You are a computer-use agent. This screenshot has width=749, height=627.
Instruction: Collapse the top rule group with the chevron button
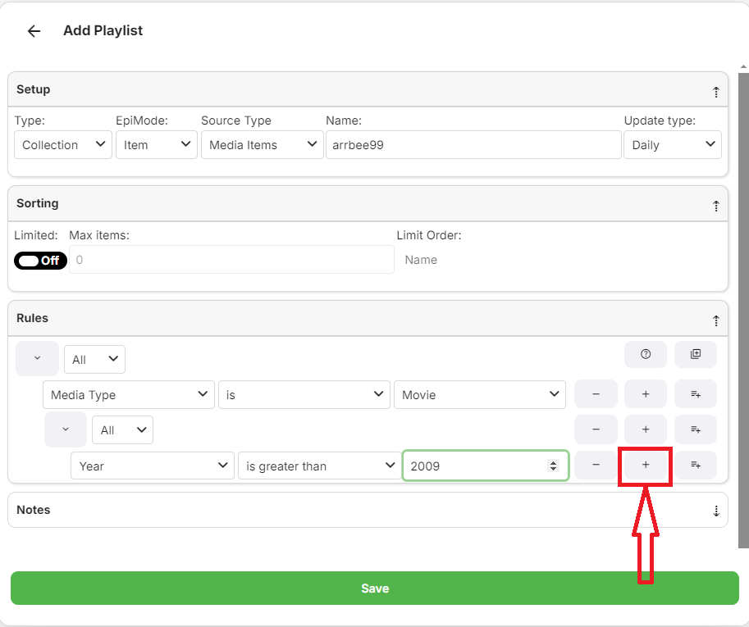click(x=38, y=359)
